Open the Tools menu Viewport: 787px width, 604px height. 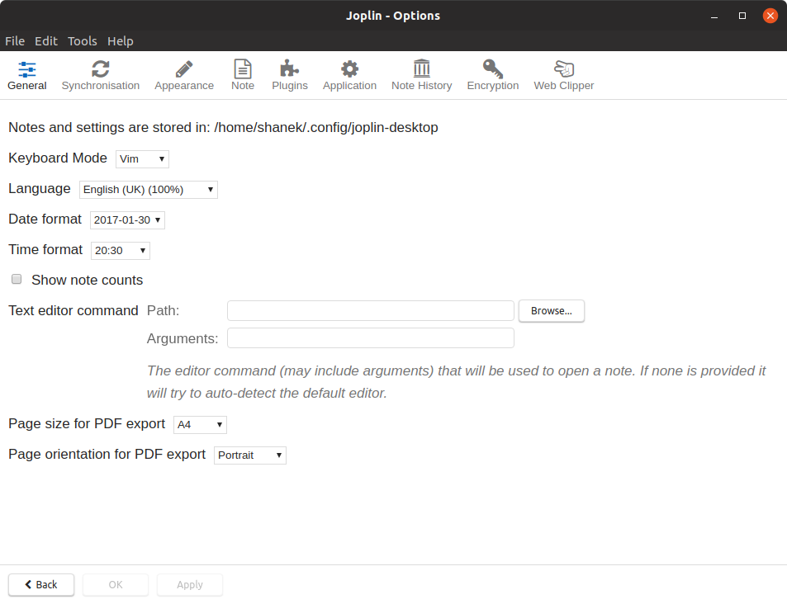click(x=83, y=41)
